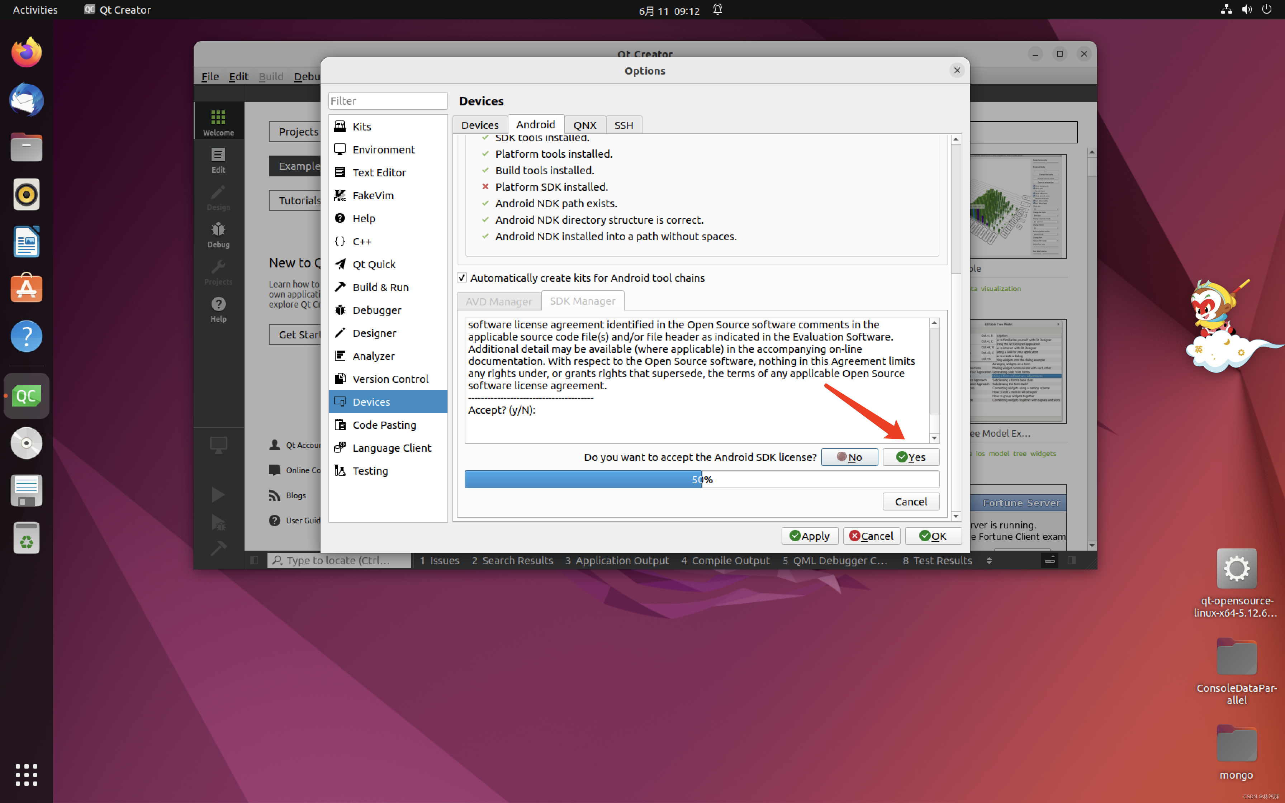Open the Language Client settings

(x=391, y=448)
